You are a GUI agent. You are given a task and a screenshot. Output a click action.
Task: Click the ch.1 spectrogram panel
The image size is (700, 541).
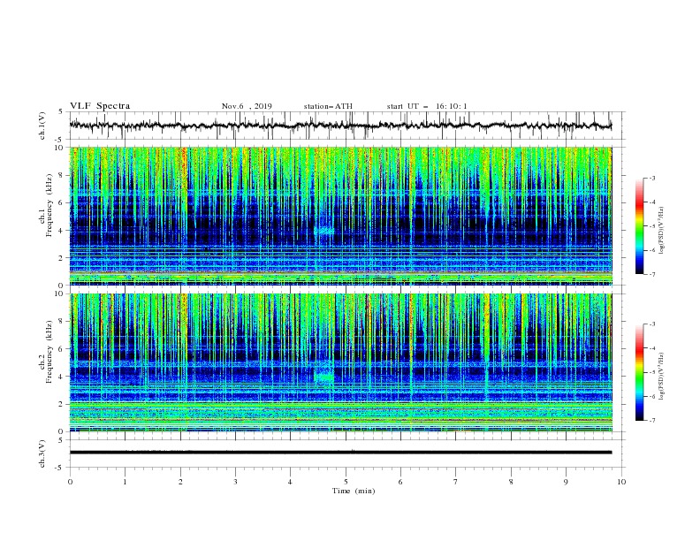(340, 216)
